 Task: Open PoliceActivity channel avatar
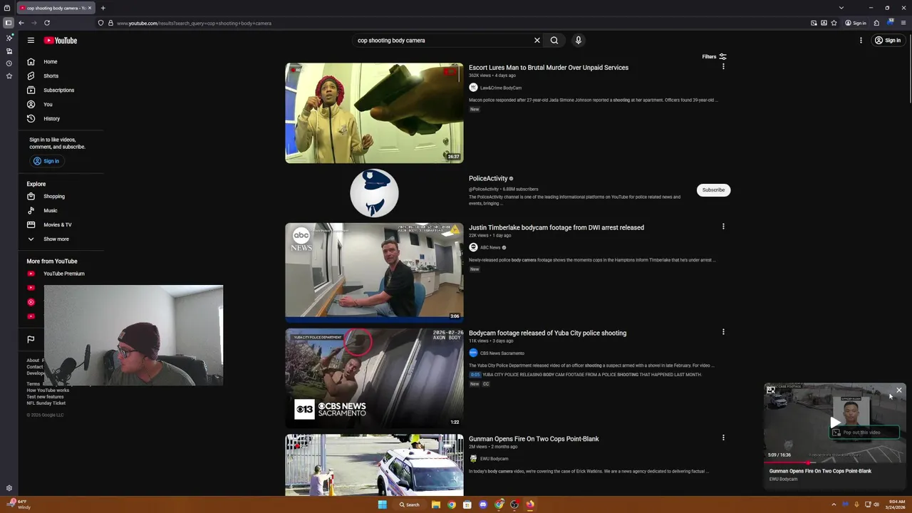point(374,193)
